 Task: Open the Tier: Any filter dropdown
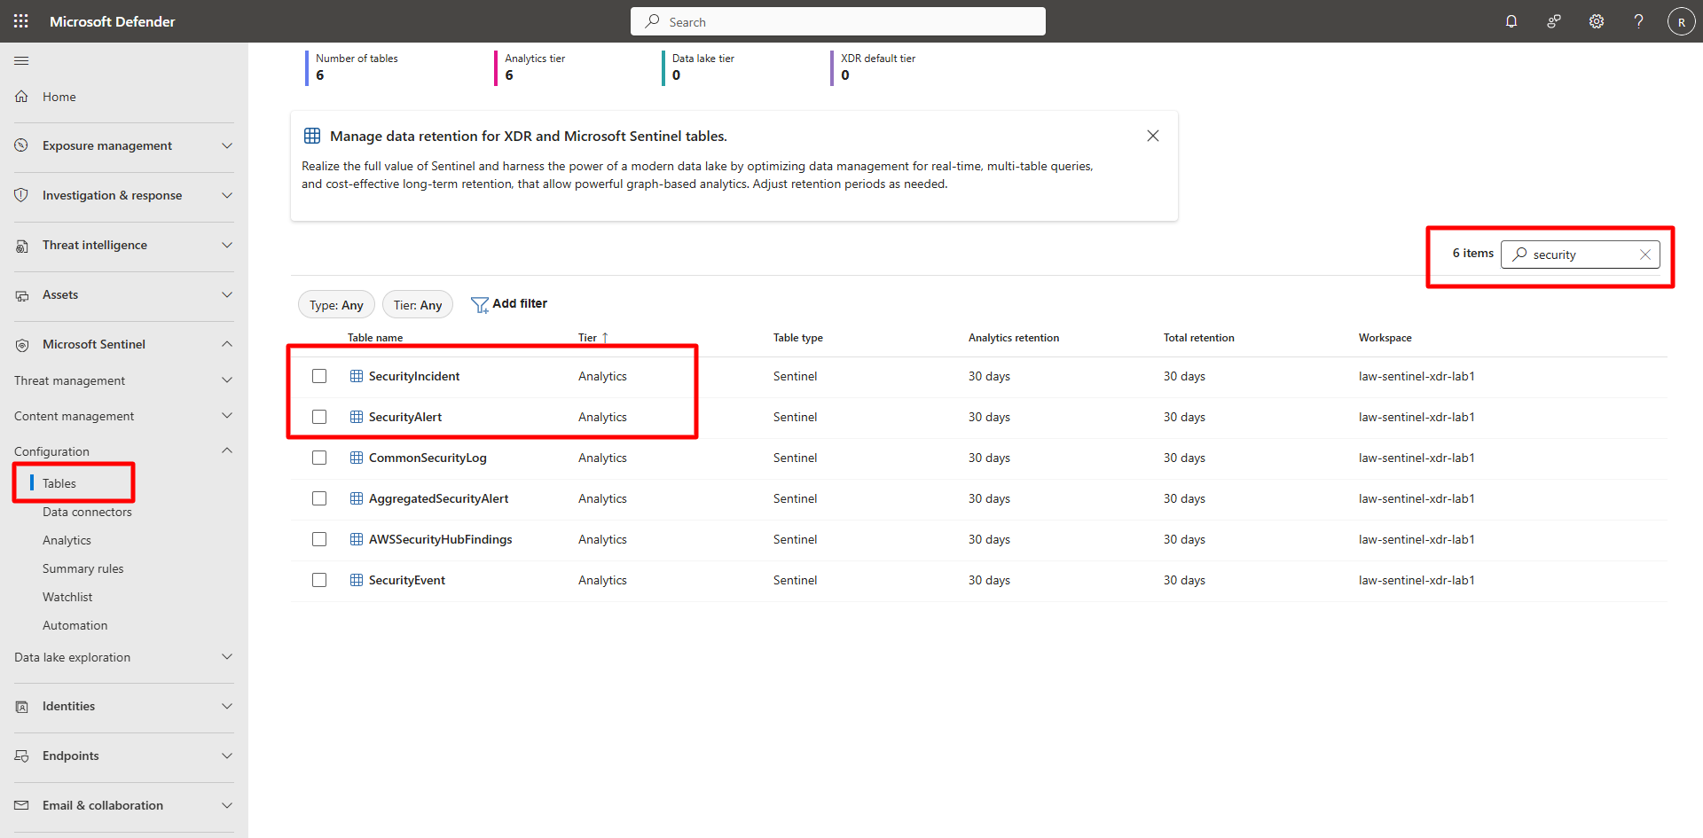click(418, 305)
